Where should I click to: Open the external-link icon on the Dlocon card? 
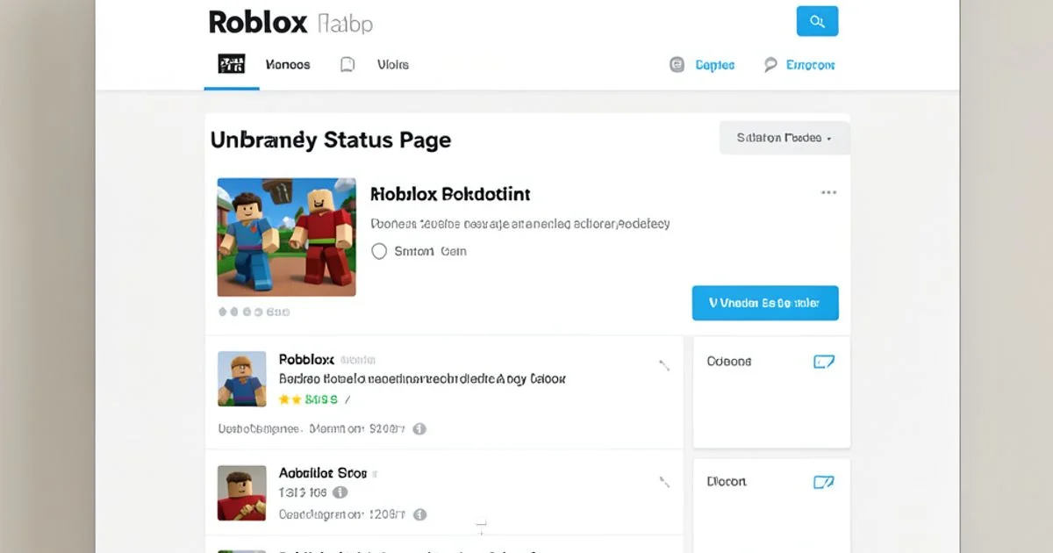(823, 481)
